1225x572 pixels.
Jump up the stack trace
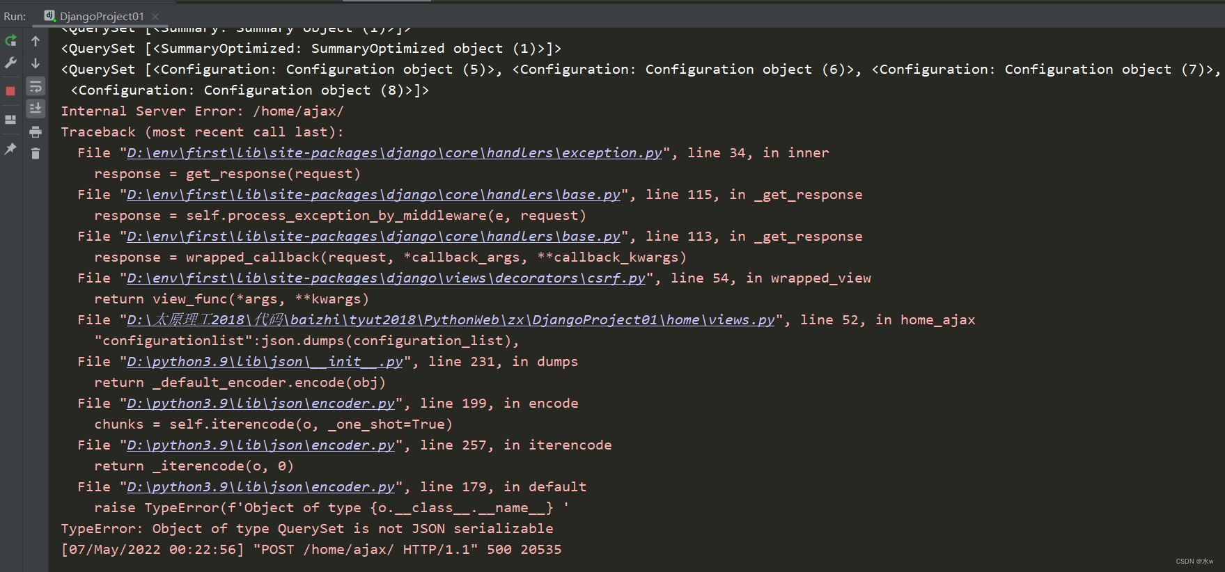click(x=36, y=41)
